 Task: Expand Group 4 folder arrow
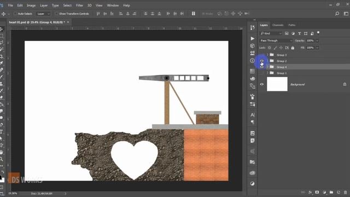tap(267, 67)
